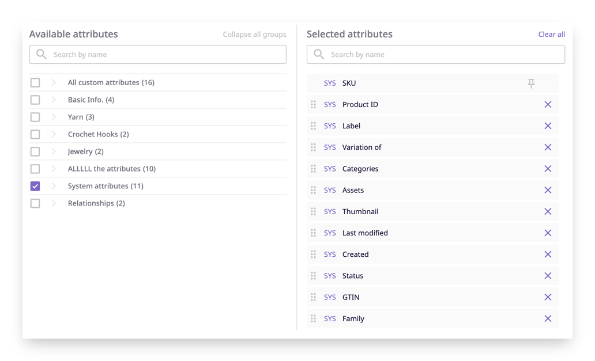Viewport: 595px width, 361px height.
Task: Check the Basic Info. group checkbox
Action: pos(35,99)
